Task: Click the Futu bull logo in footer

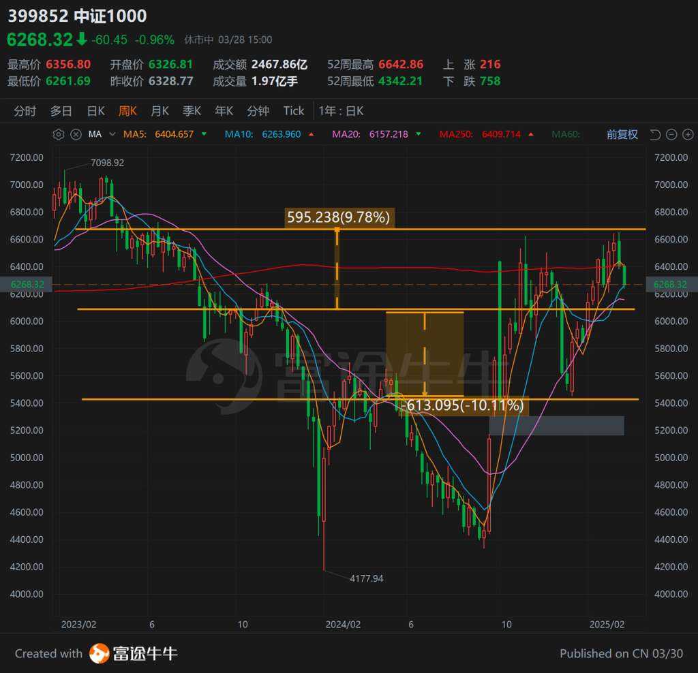Action: pyautogui.click(x=100, y=653)
